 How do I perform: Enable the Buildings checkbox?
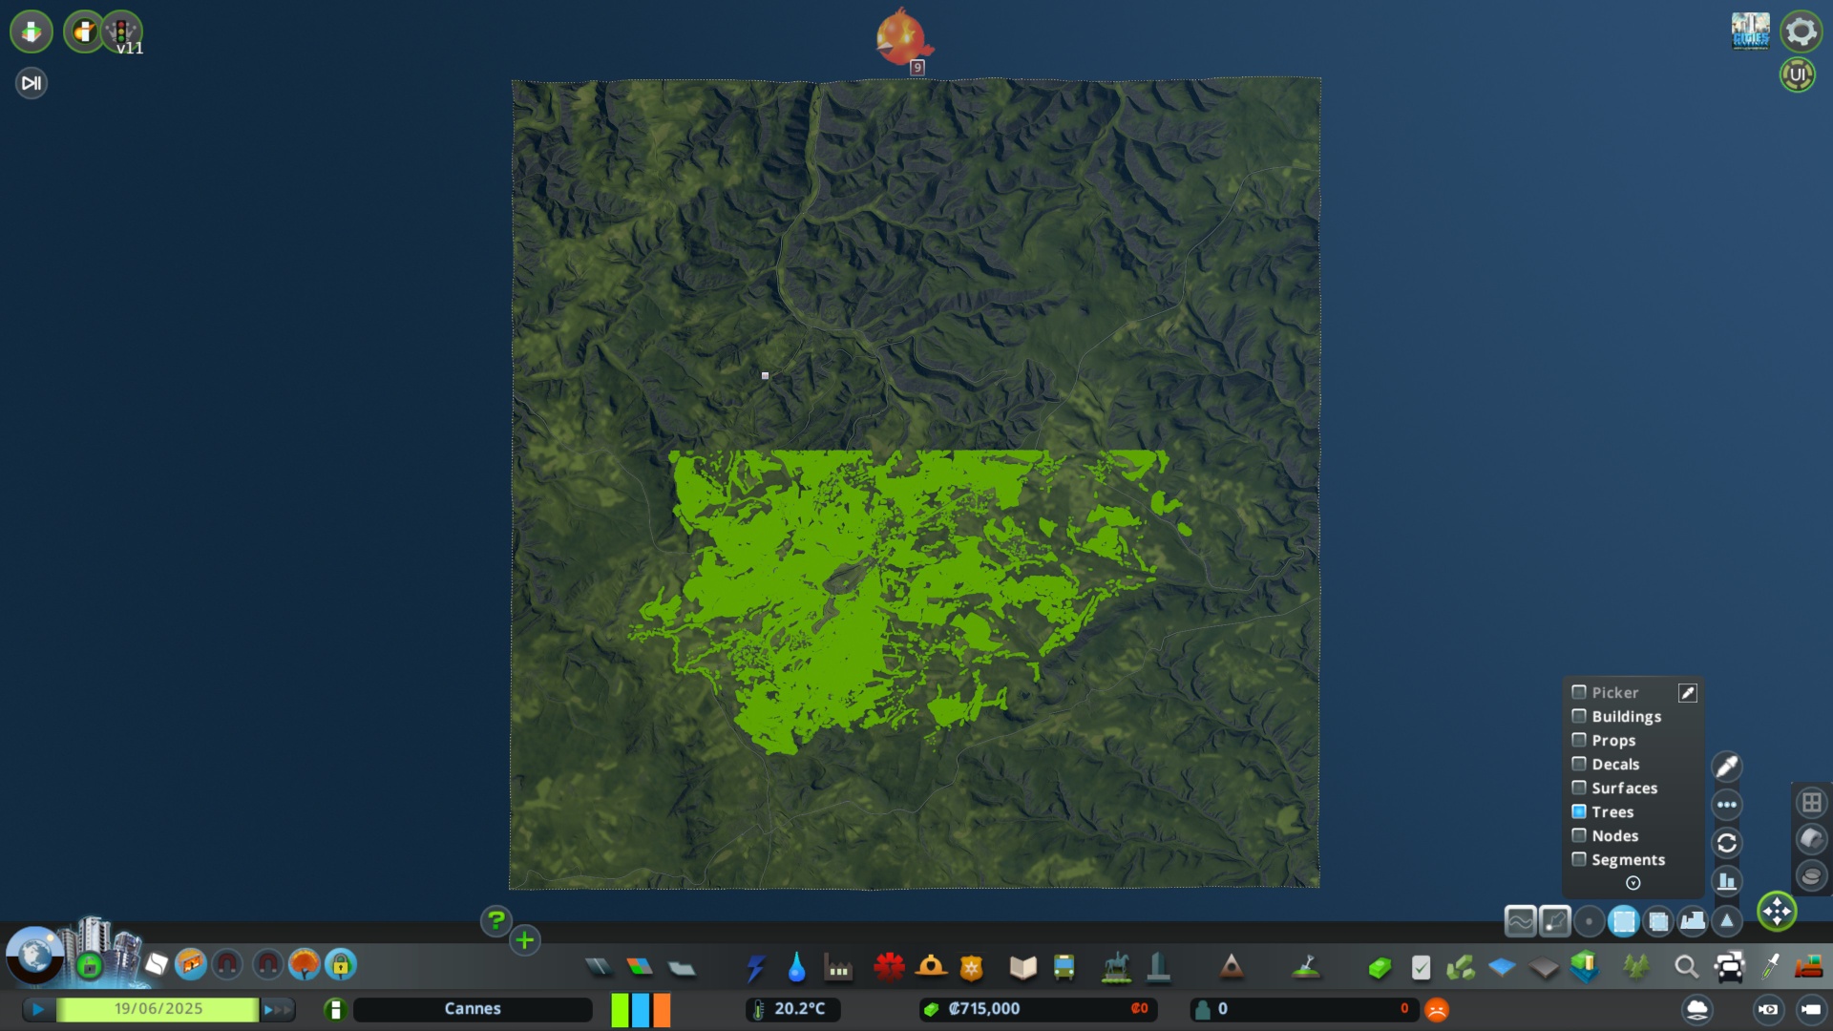point(1580,716)
